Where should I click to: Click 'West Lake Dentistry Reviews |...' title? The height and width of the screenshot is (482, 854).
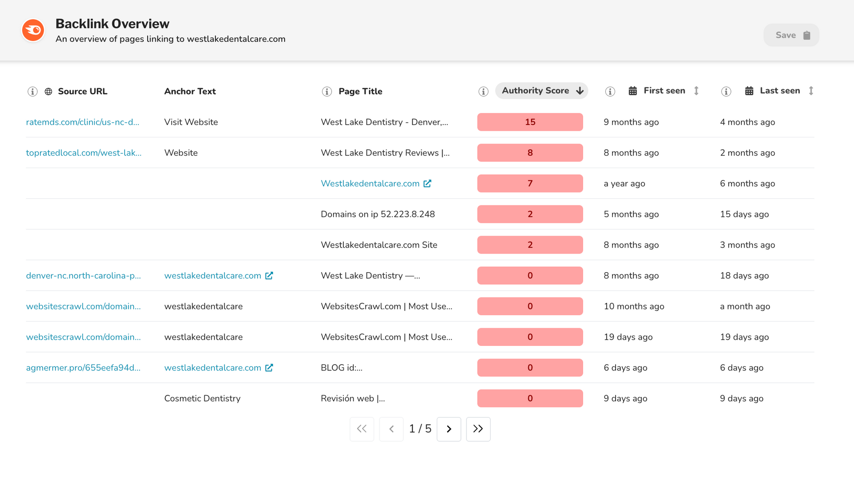[x=385, y=153]
